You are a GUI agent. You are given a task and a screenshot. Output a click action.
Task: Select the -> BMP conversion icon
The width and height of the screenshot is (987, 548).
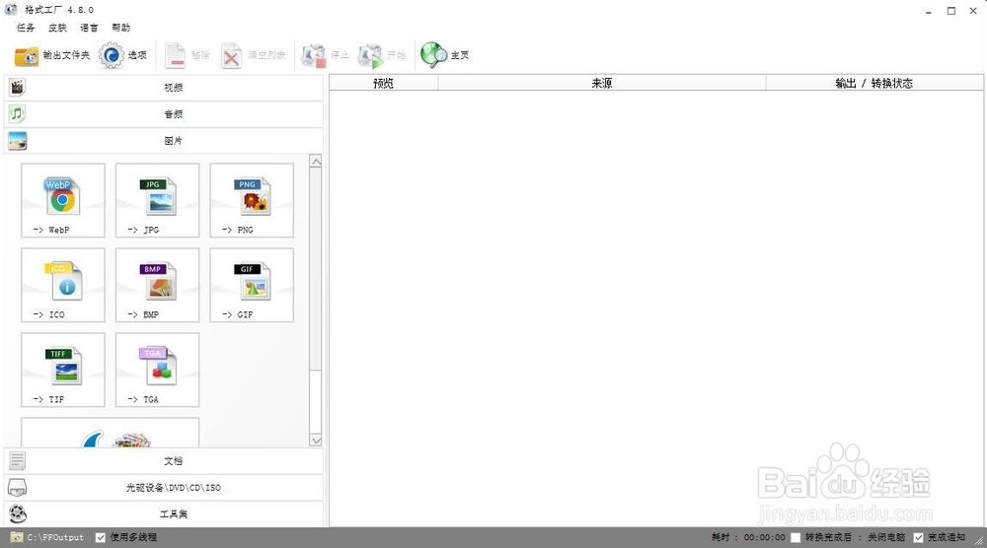pyautogui.click(x=157, y=285)
